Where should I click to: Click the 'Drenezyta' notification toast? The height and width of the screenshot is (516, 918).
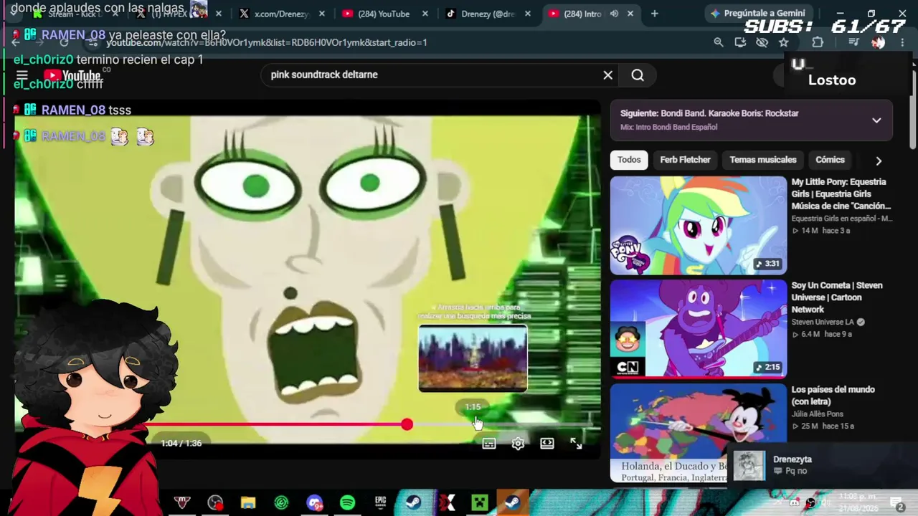click(x=822, y=465)
